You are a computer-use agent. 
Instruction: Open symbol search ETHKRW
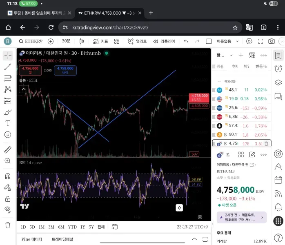[x=31, y=41]
